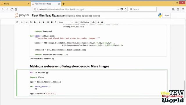Open the site information icon in address bar
The width and height of the screenshot is (186, 105).
click(x=35, y=9)
